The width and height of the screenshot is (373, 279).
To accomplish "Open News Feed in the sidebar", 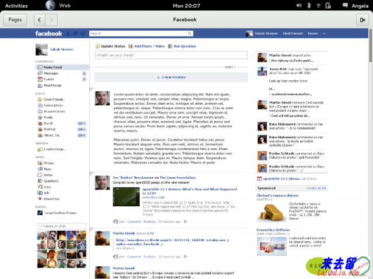I will pyautogui.click(x=62, y=67).
